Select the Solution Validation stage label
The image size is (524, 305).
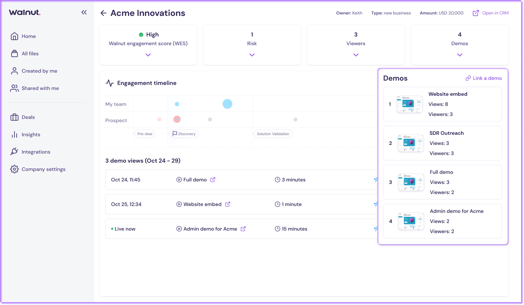[x=273, y=134]
